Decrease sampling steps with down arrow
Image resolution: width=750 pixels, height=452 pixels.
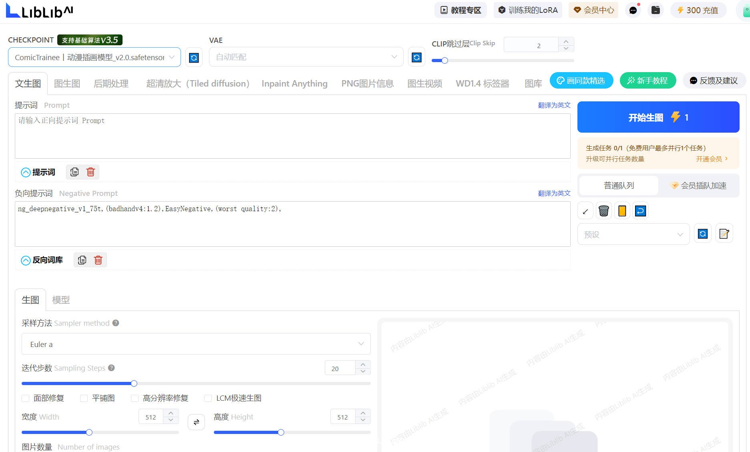[x=363, y=371]
